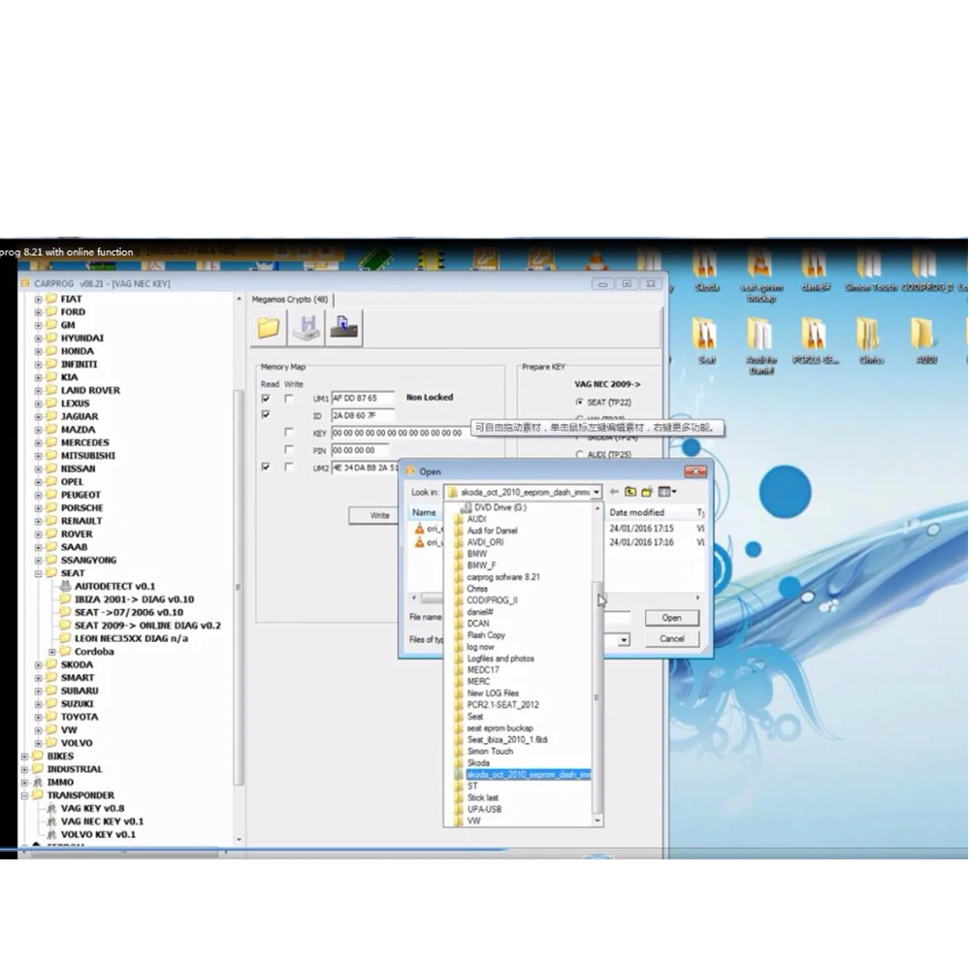Click the read-transponder device toolbar icon
Image resolution: width=970 pixels, height=970 pixels.
[x=344, y=327]
